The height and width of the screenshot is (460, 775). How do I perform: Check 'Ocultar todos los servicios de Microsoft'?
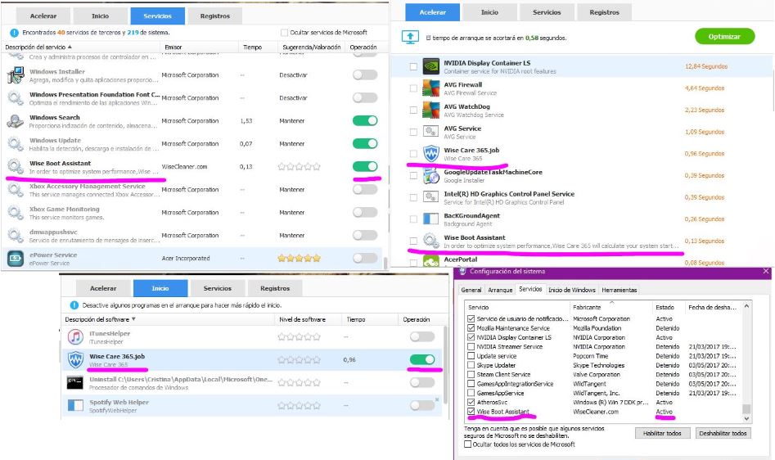467,444
